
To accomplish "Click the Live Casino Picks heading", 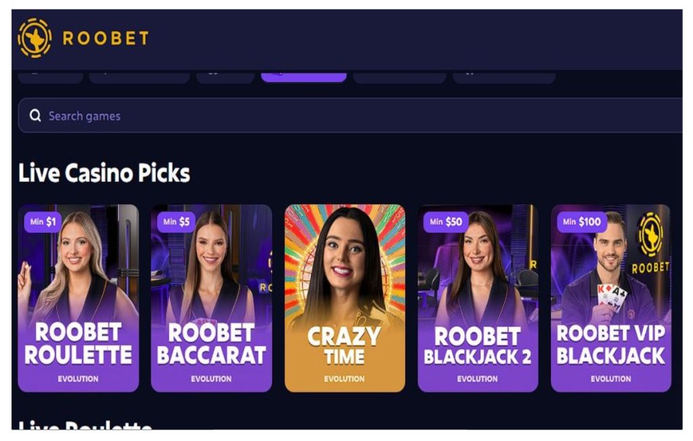I will point(104,172).
